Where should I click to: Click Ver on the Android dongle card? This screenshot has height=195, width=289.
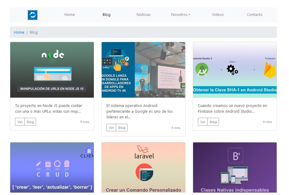tap(111, 128)
